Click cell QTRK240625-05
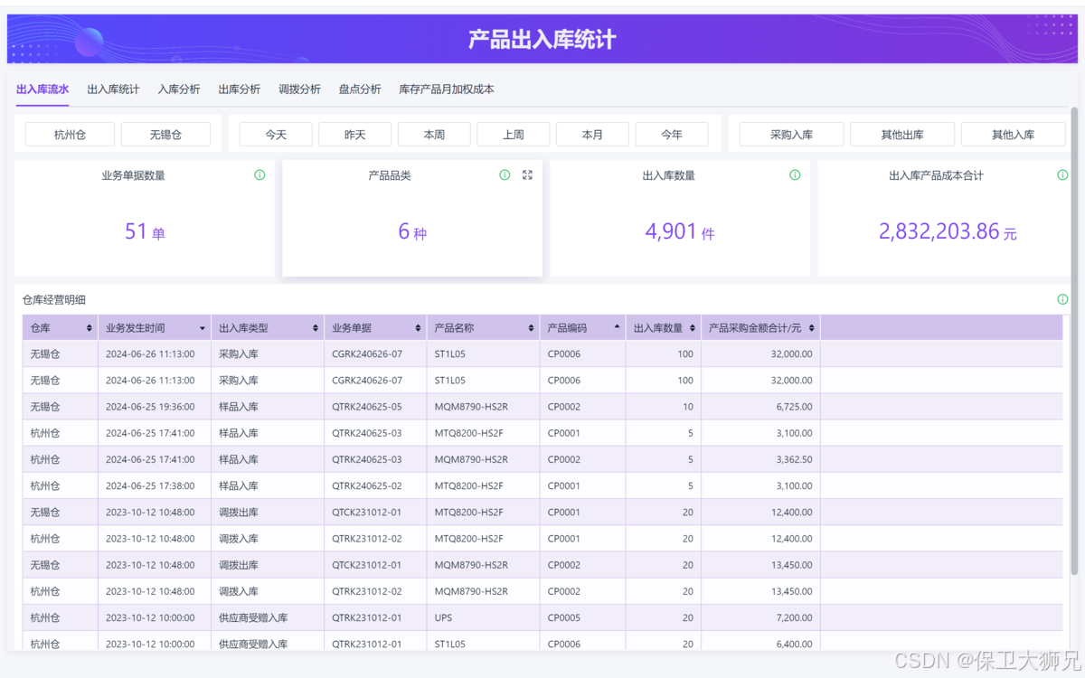The image size is (1085, 678). 367,407
